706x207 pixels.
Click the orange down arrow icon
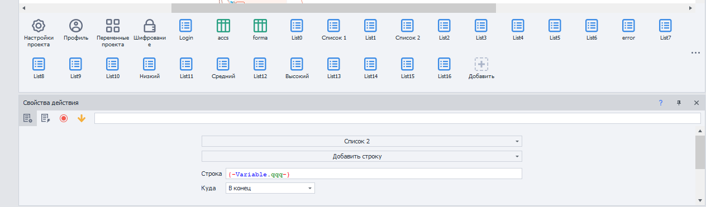tap(82, 118)
